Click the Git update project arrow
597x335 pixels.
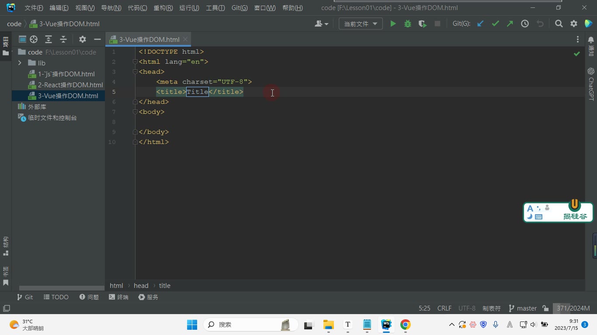click(x=480, y=24)
